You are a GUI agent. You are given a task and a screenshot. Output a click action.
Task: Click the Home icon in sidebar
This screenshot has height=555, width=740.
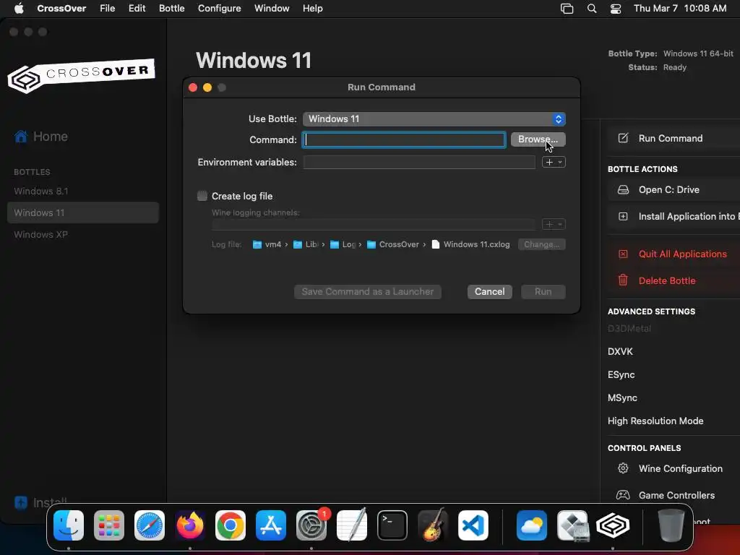click(x=21, y=137)
